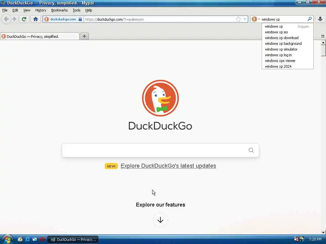
Task: Open the History menu
Action: coord(41,10)
